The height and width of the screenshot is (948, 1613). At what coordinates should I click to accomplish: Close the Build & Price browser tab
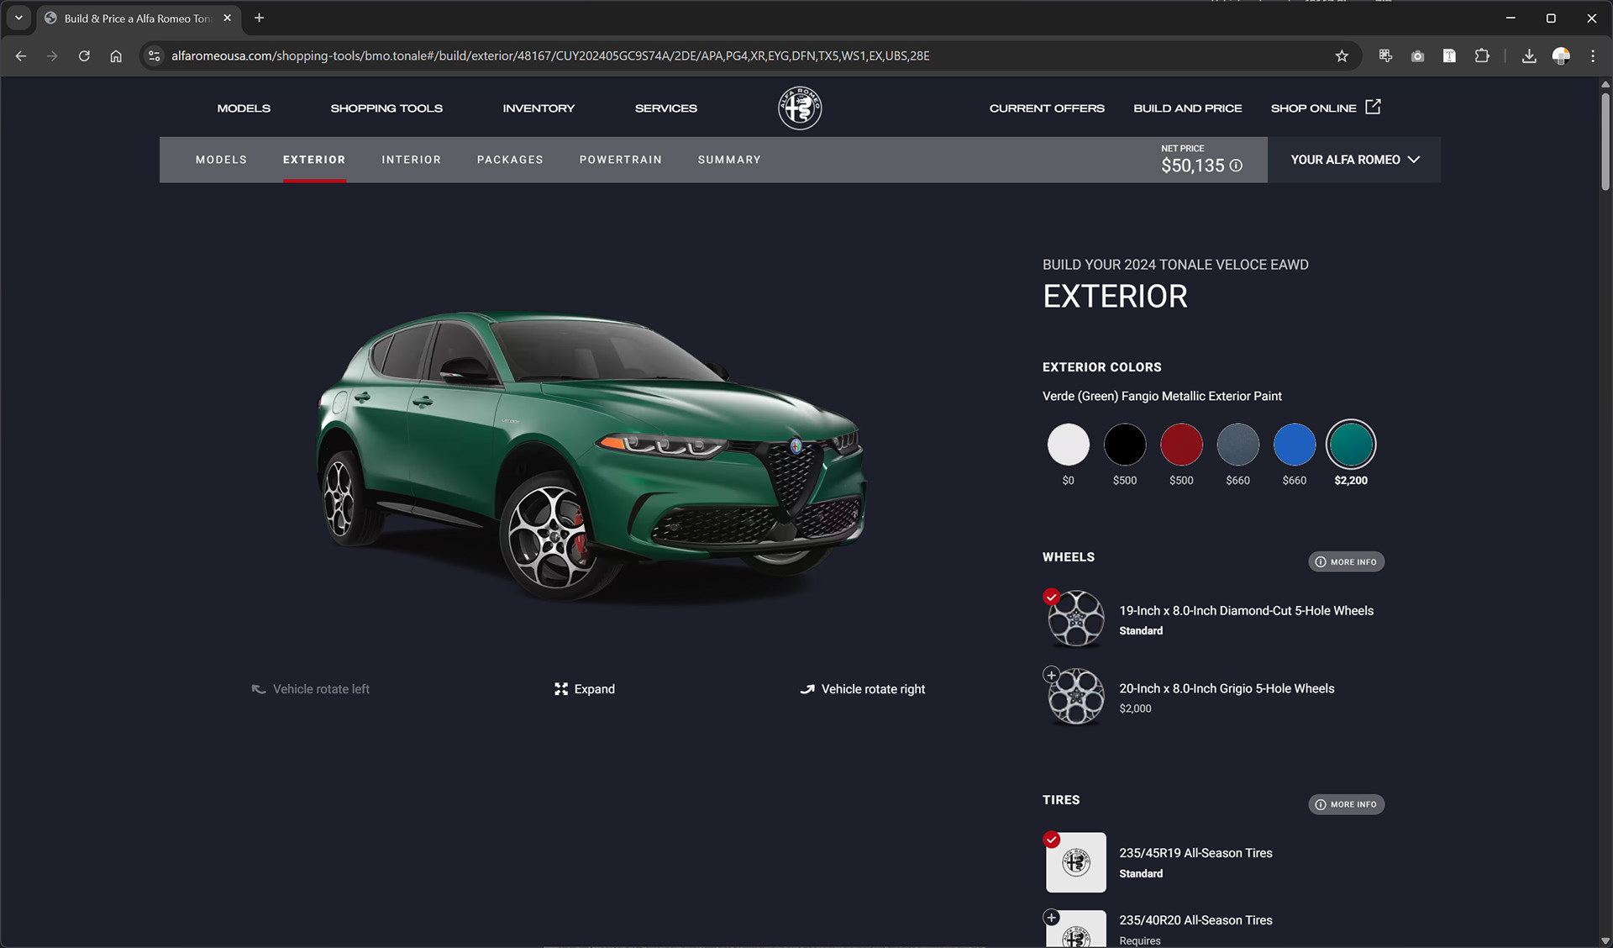coord(227,18)
